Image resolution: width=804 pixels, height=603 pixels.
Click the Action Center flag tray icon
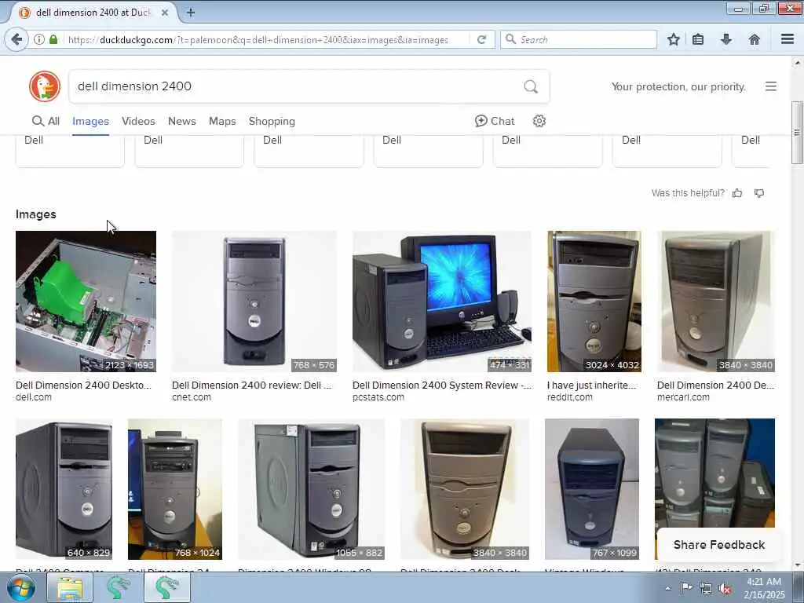[x=686, y=588]
